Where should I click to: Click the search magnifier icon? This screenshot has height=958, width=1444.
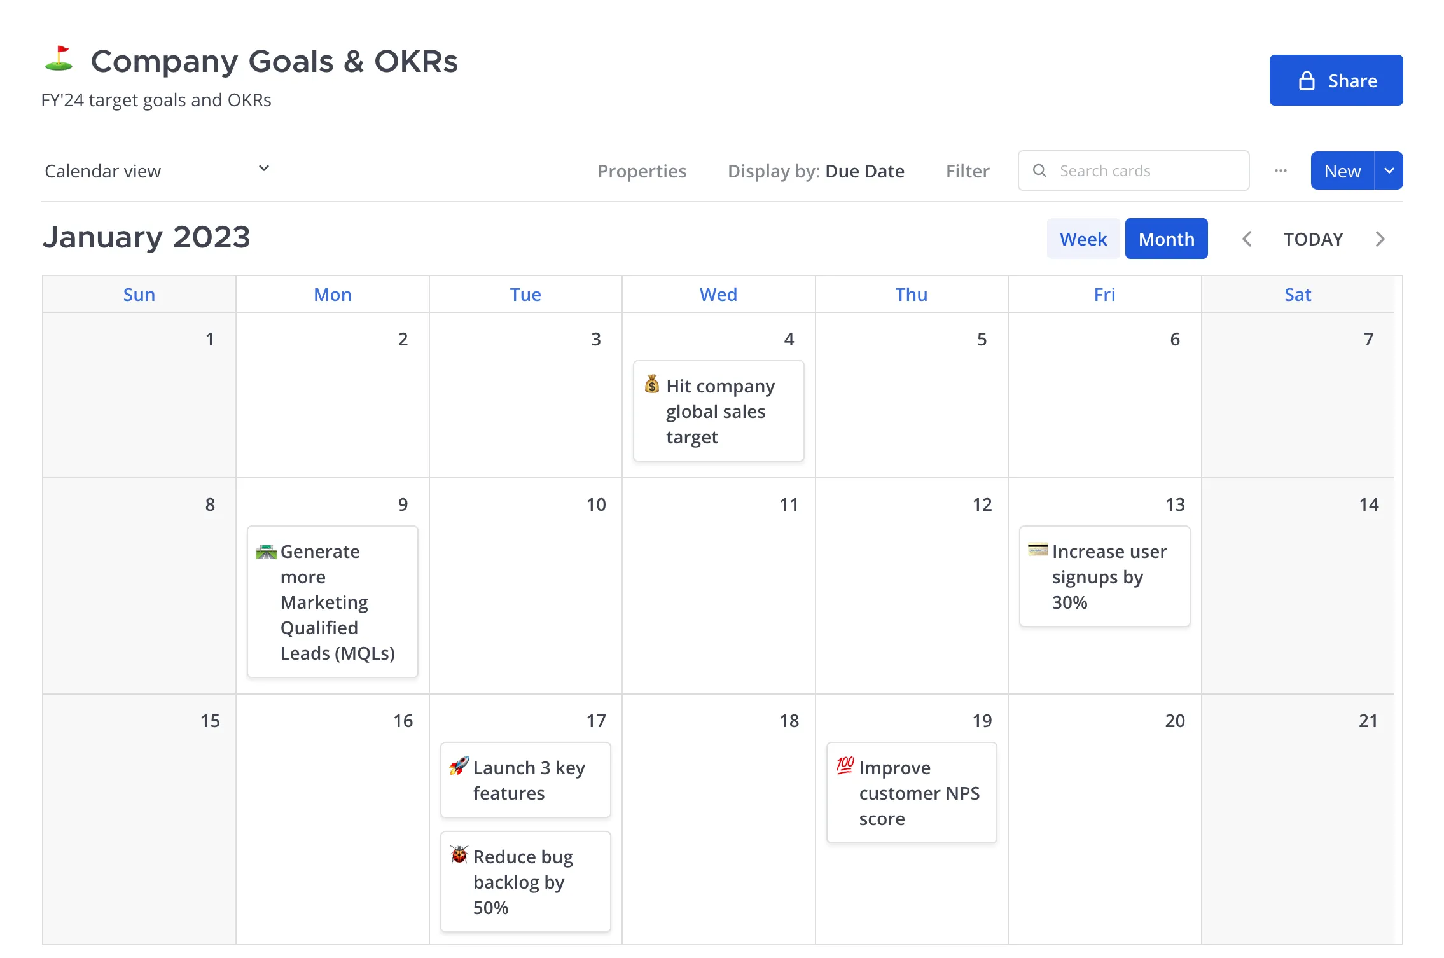tap(1039, 170)
